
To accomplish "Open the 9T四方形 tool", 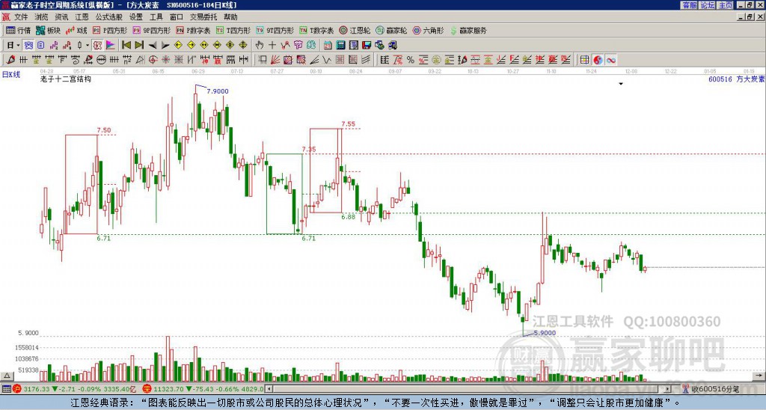I will [x=275, y=30].
